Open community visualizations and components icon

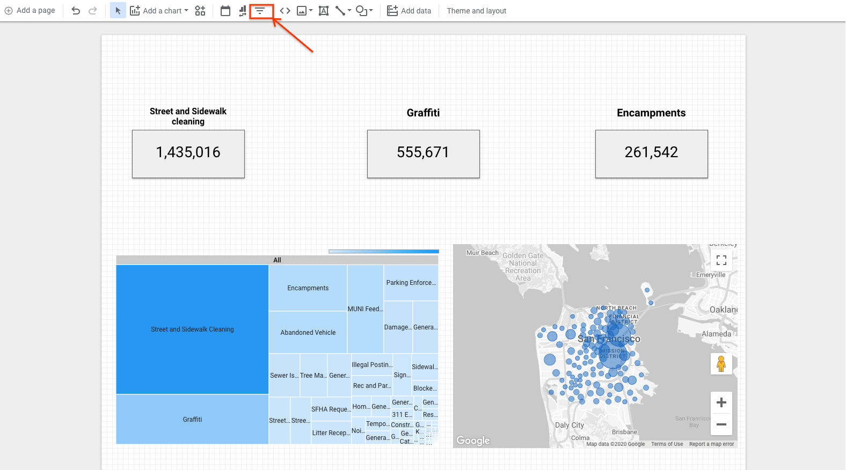[x=200, y=11]
